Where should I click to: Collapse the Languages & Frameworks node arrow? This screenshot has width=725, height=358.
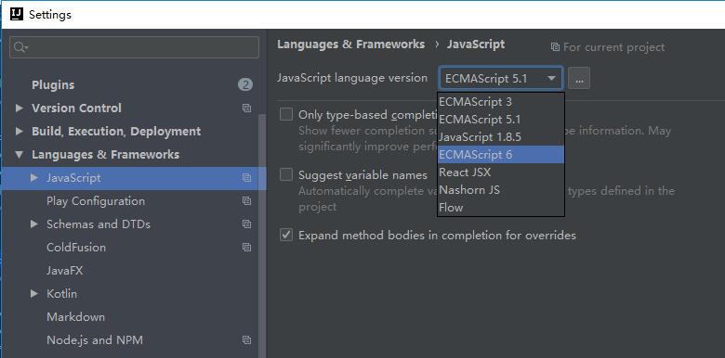coord(19,155)
